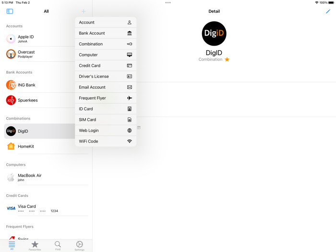Select the ID Card menu entry
Screen dimensions: 336x252
(x=106, y=109)
